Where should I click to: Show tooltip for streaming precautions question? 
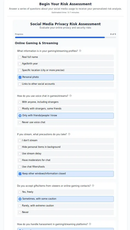click(x=69, y=134)
